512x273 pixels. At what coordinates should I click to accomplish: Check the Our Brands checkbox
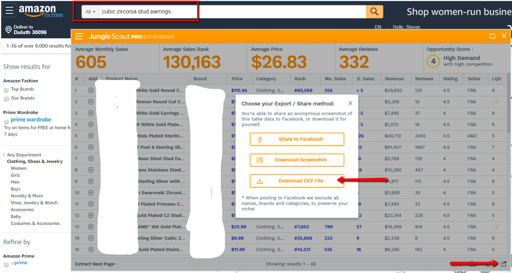coord(6,99)
